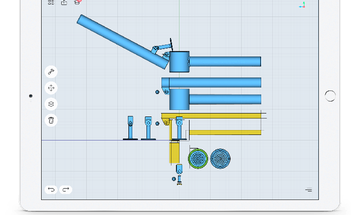Screen dimensions: 351x215
Task: Open the stacked layers items button
Action: 51,104
